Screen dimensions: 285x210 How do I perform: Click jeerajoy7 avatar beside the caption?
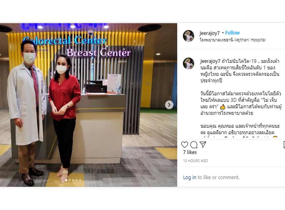coord(189,63)
